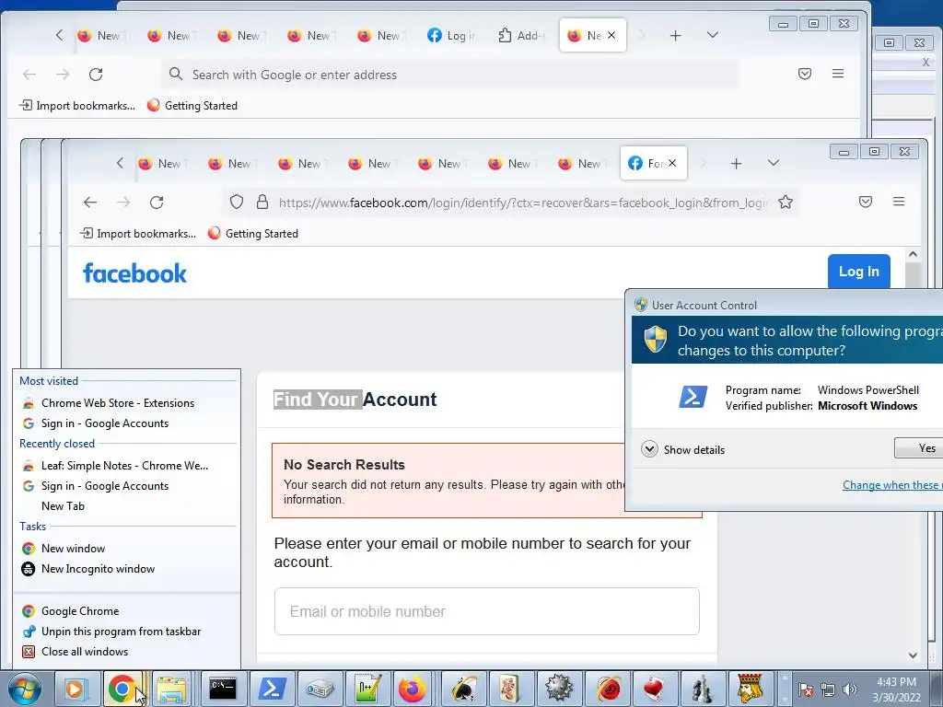Click page scrollbar up arrow

[913, 254]
